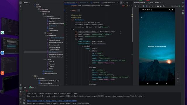Zoom in the emulator with plus icon

pos(178,73)
